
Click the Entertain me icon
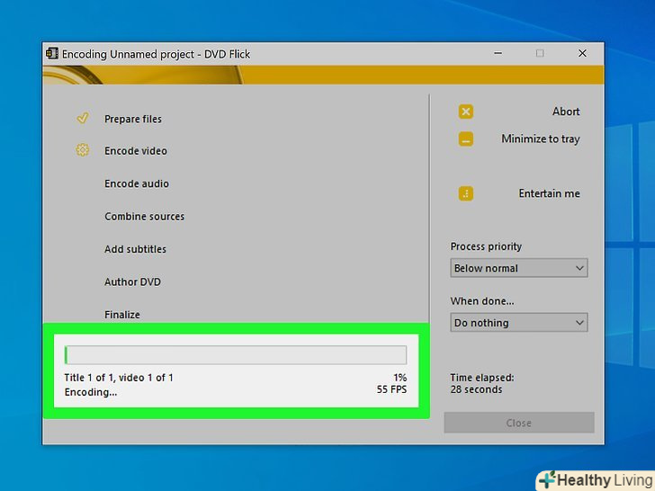click(x=466, y=193)
